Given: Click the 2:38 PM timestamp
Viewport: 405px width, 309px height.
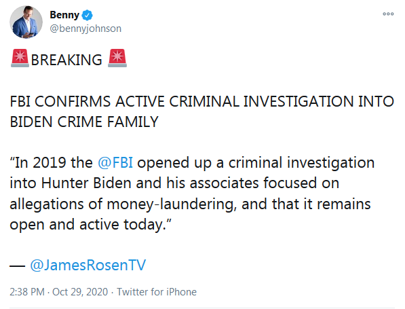Looking at the screenshot, I should (x=27, y=292).
